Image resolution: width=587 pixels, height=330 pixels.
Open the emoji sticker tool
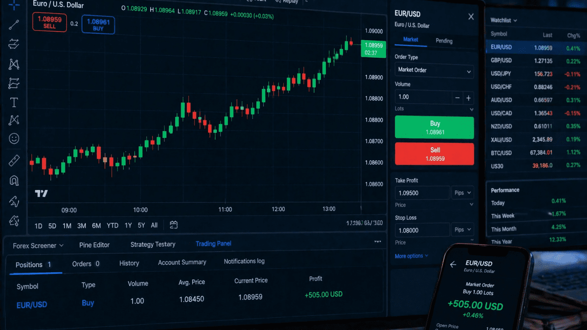14,138
